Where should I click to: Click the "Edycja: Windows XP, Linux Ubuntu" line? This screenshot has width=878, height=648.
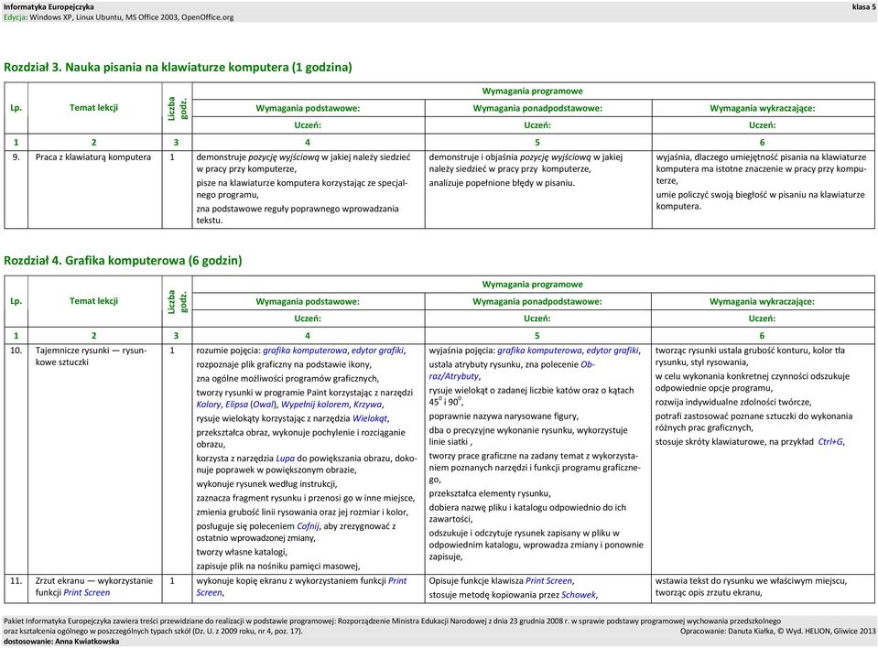(x=119, y=17)
